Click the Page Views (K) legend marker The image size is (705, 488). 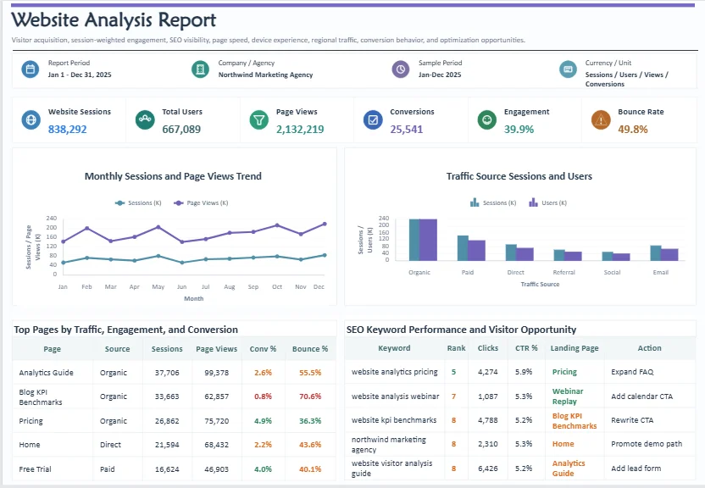(x=179, y=203)
